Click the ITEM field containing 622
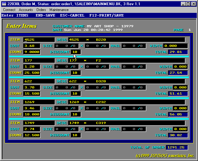The height and width of the screenshot is (161, 198). [x=39, y=81]
